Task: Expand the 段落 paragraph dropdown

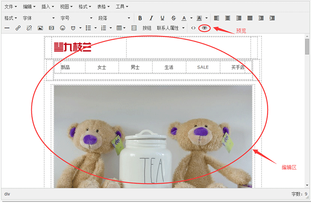Action: pos(114,18)
